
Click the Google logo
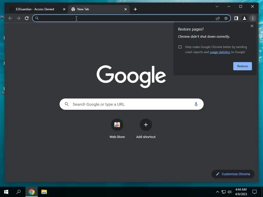[x=131, y=76]
